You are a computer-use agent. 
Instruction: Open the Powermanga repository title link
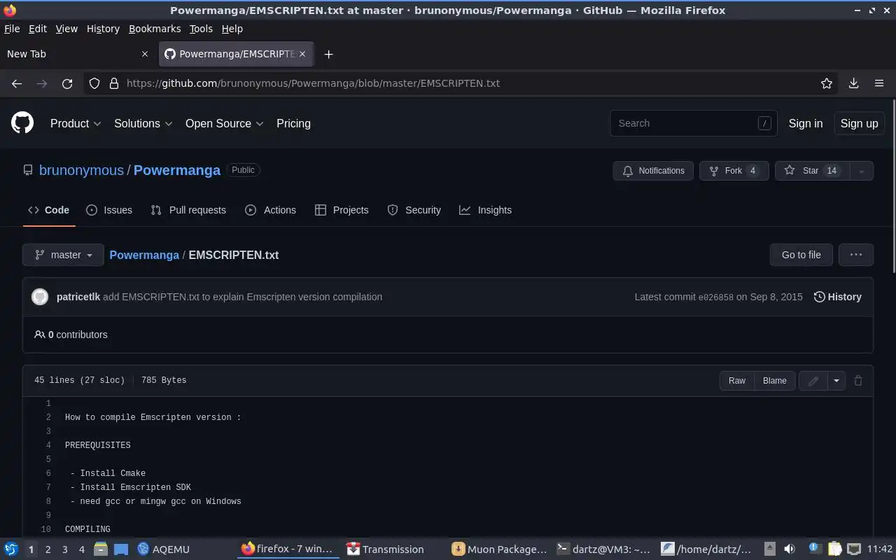pyautogui.click(x=176, y=170)
